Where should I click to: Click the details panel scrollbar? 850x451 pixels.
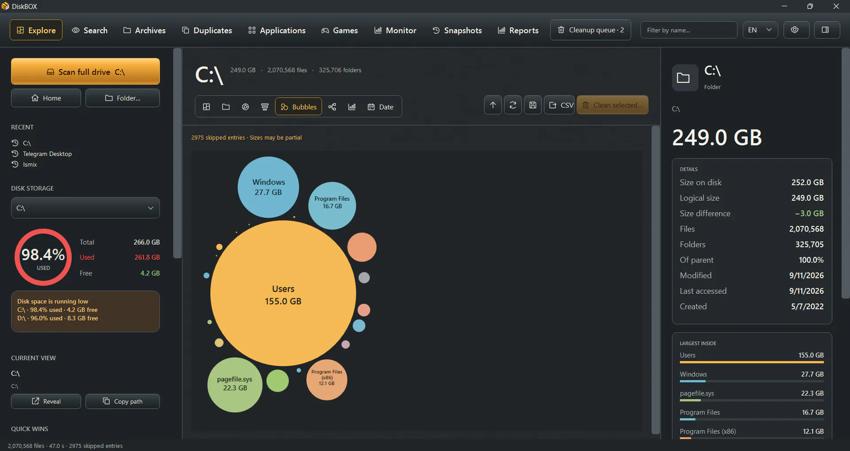(845, 173)
